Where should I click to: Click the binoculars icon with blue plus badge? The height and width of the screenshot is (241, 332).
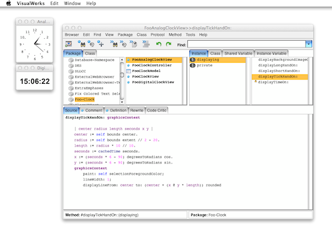pos(81,44)
